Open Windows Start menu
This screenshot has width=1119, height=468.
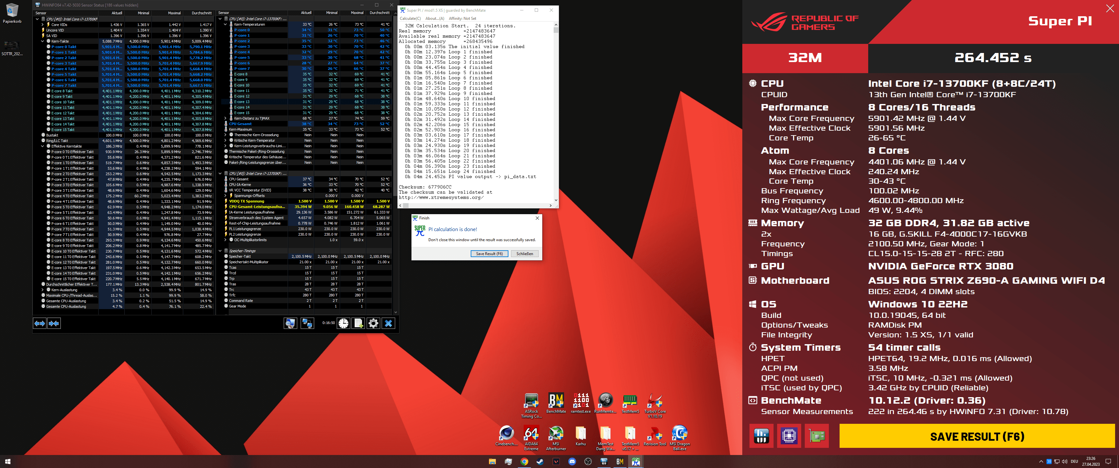pos(7,461)
